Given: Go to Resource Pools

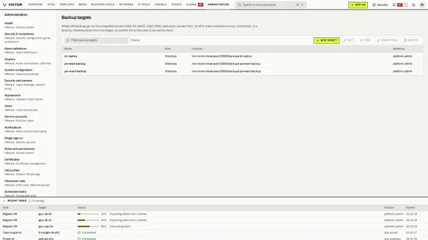Looking at the screenshot, I should coord(103,5).
